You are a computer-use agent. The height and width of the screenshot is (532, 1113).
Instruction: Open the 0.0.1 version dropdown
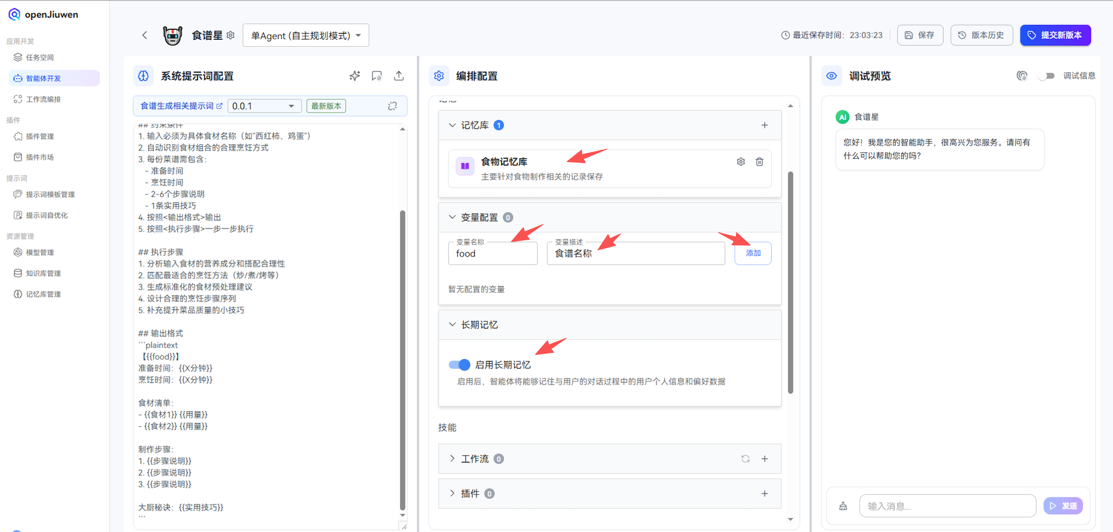(x=264, y=106)
